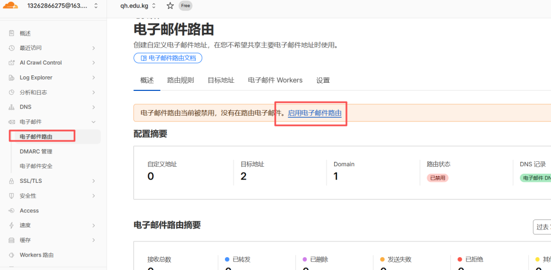Click the DNS sidebar icon

(11, 107)
